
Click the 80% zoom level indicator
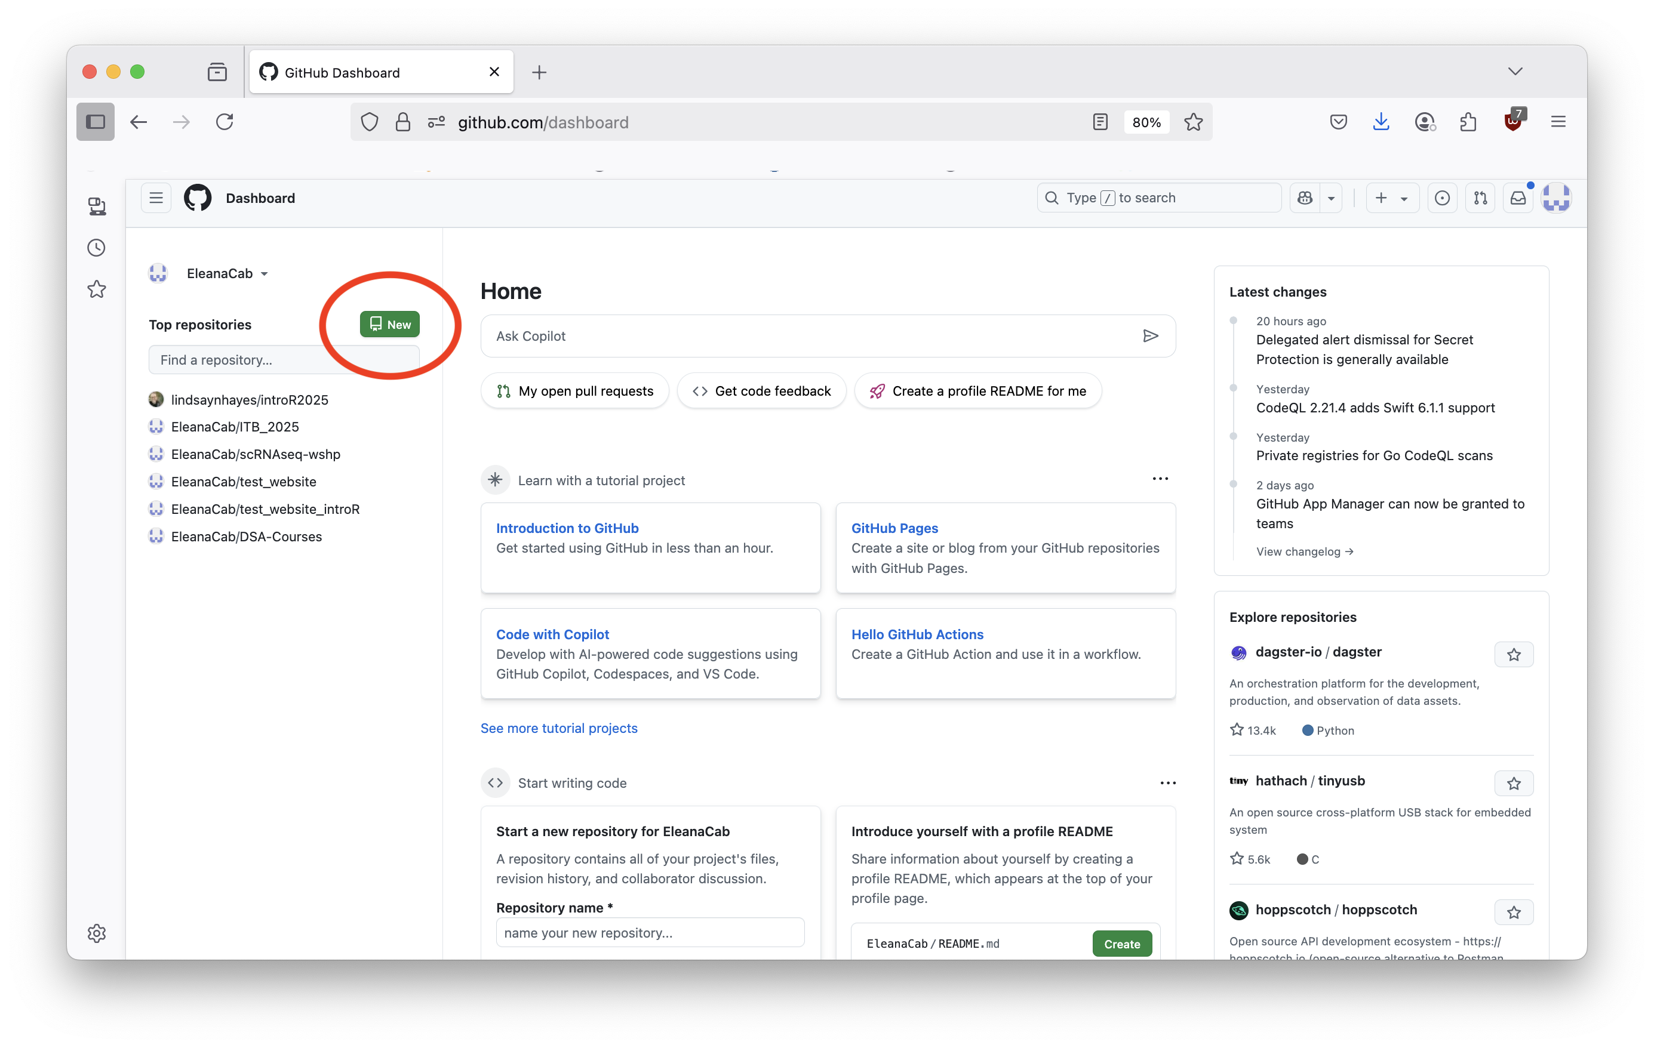coord(1146,122)
